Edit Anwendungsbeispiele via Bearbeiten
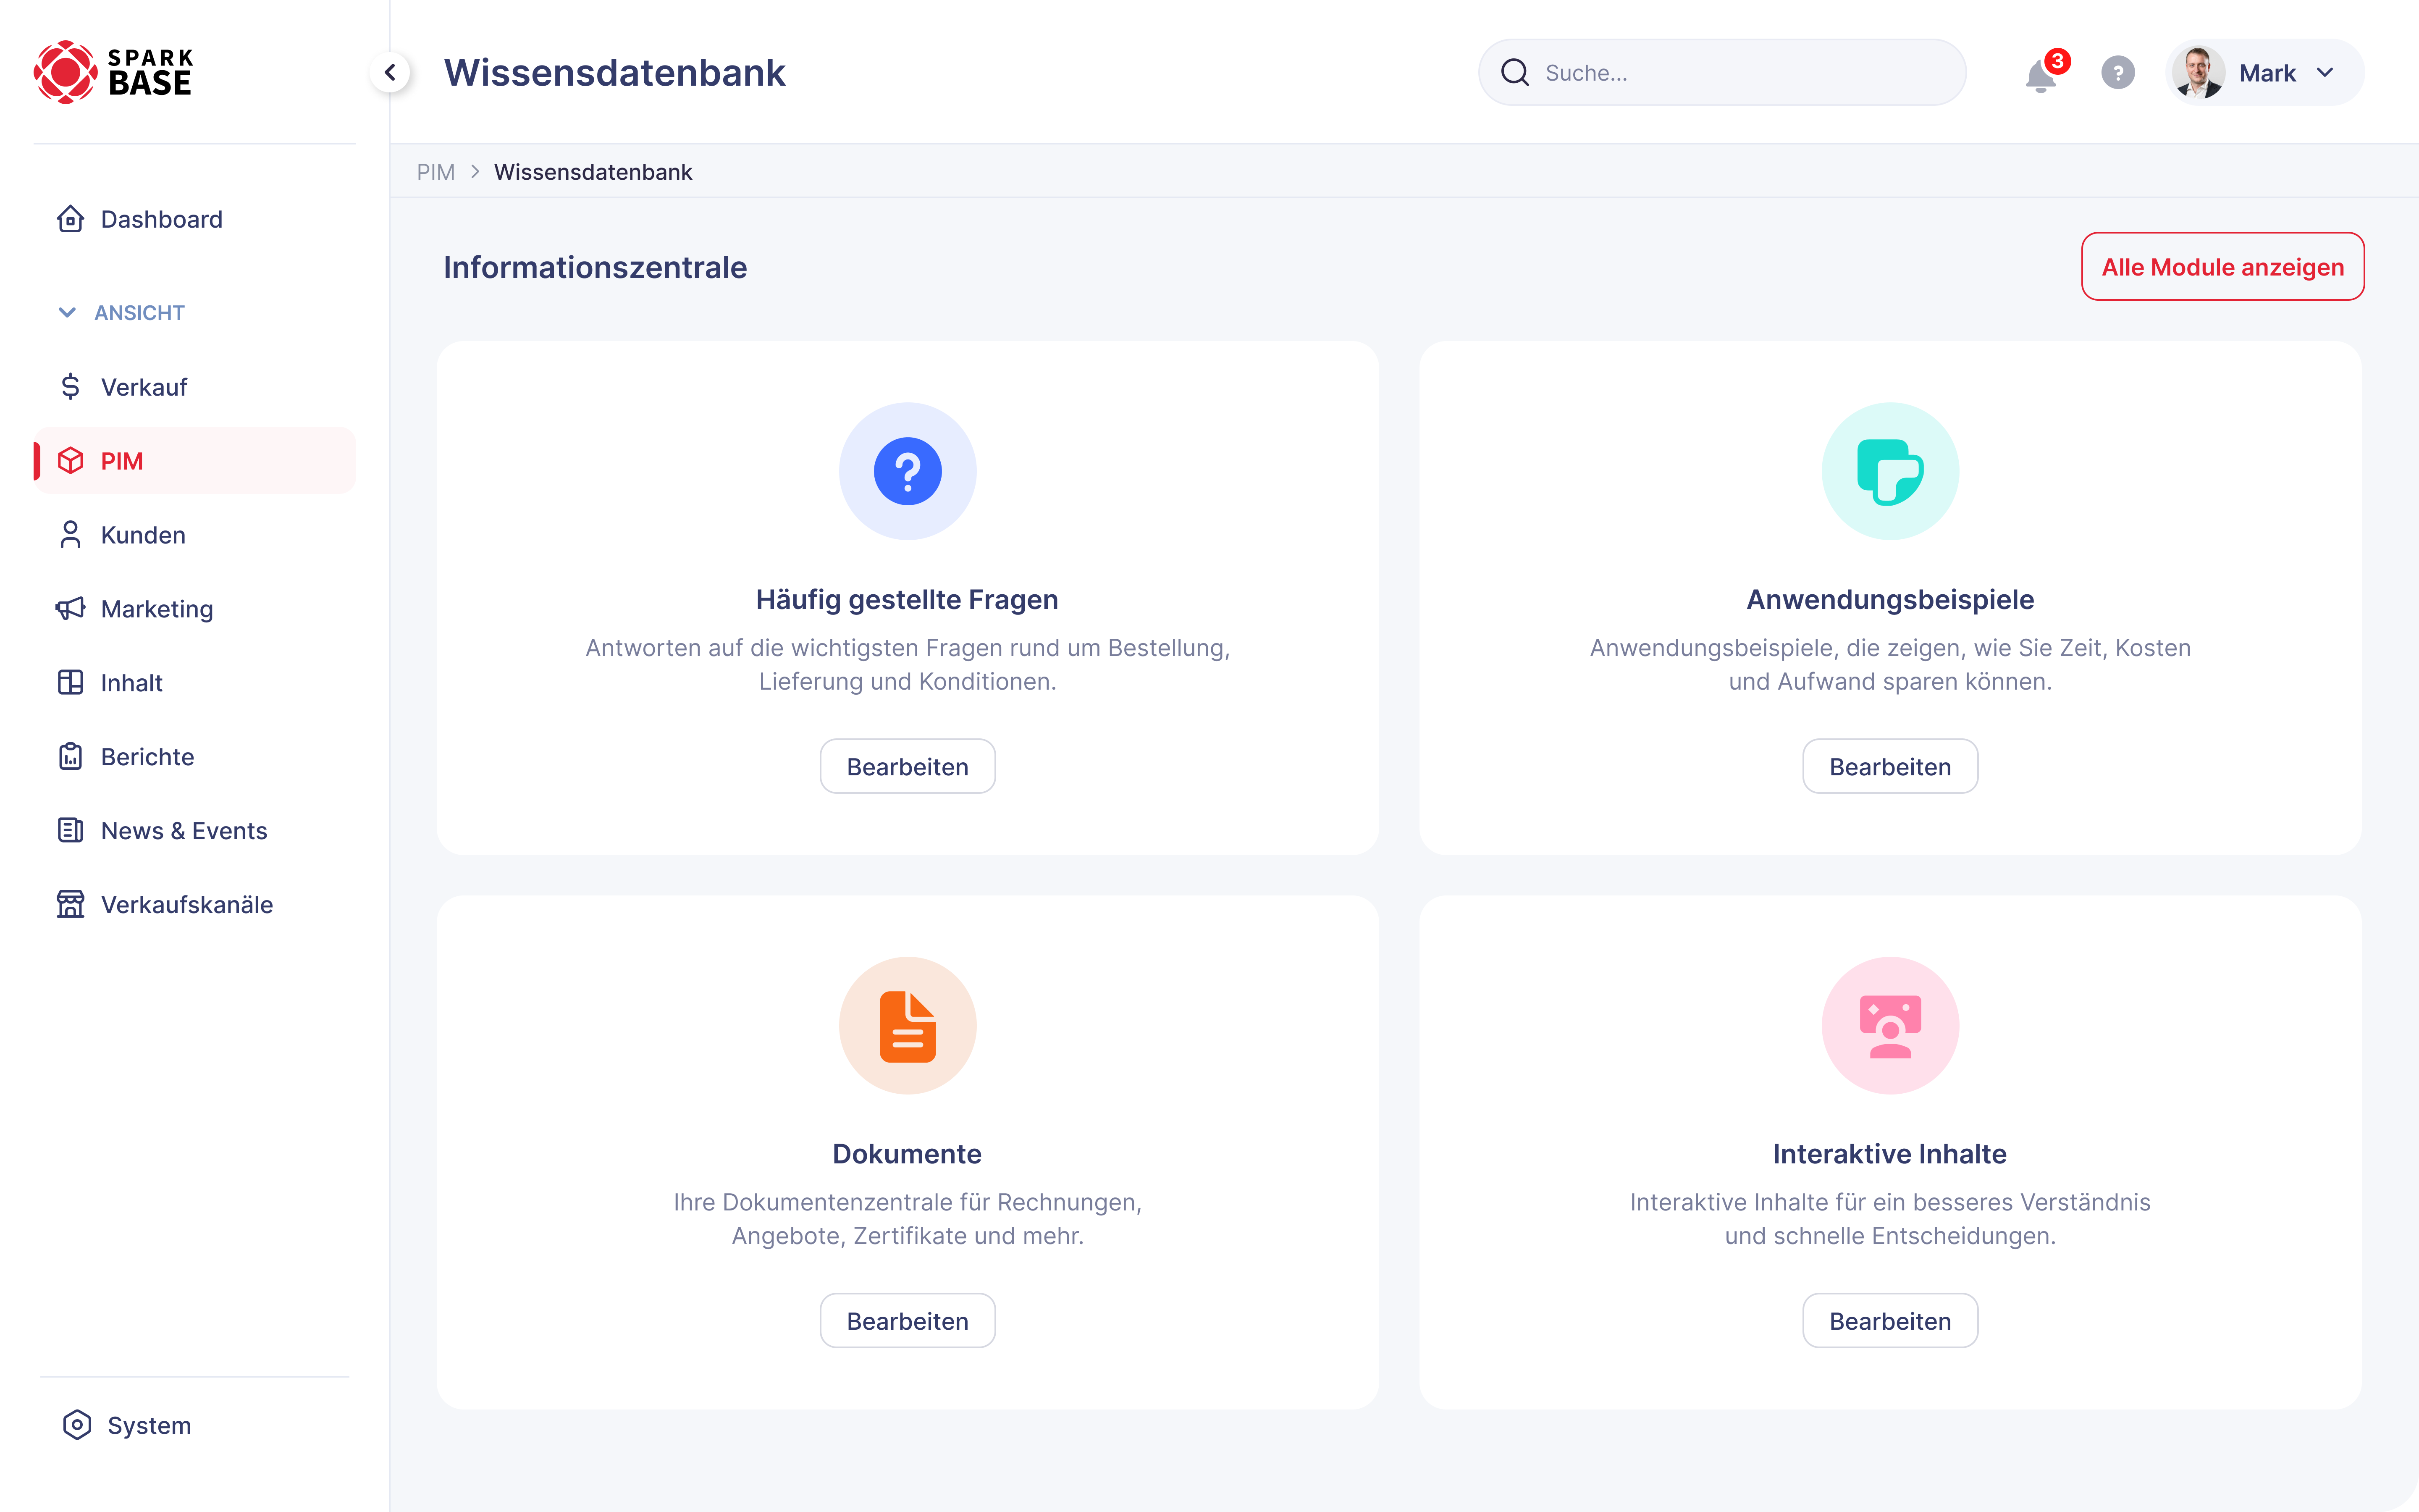2419x1512 pixels. point(1889,767)
